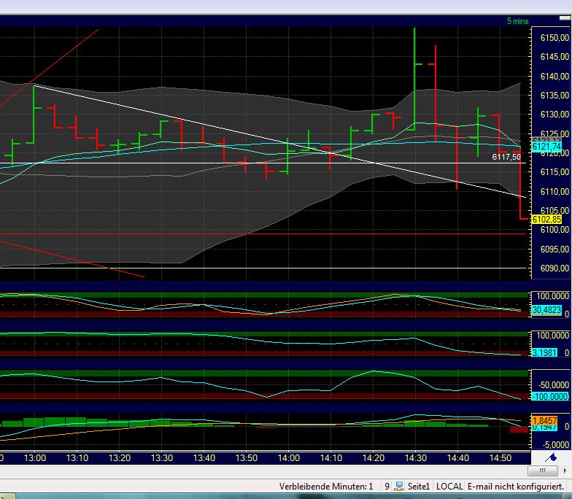This screenshot has height=499, width=572.
Task: Open "E-mail nicht konfiguriert." status message
Action: coord(517,486)
